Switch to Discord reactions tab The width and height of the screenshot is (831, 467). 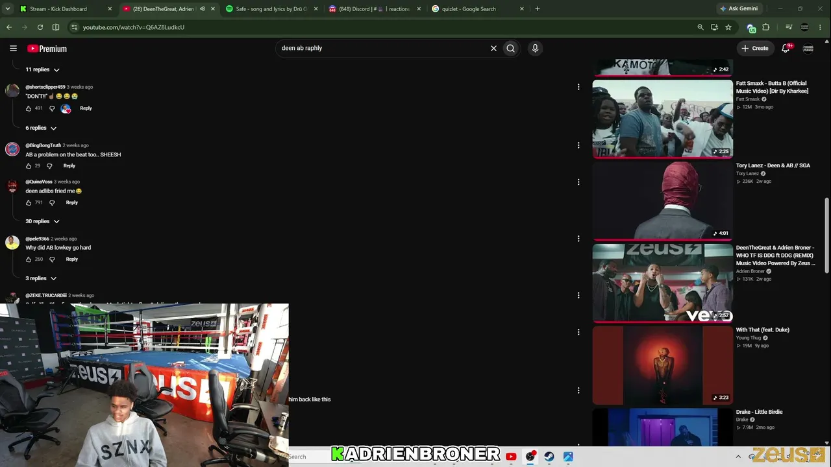[375, 9]
